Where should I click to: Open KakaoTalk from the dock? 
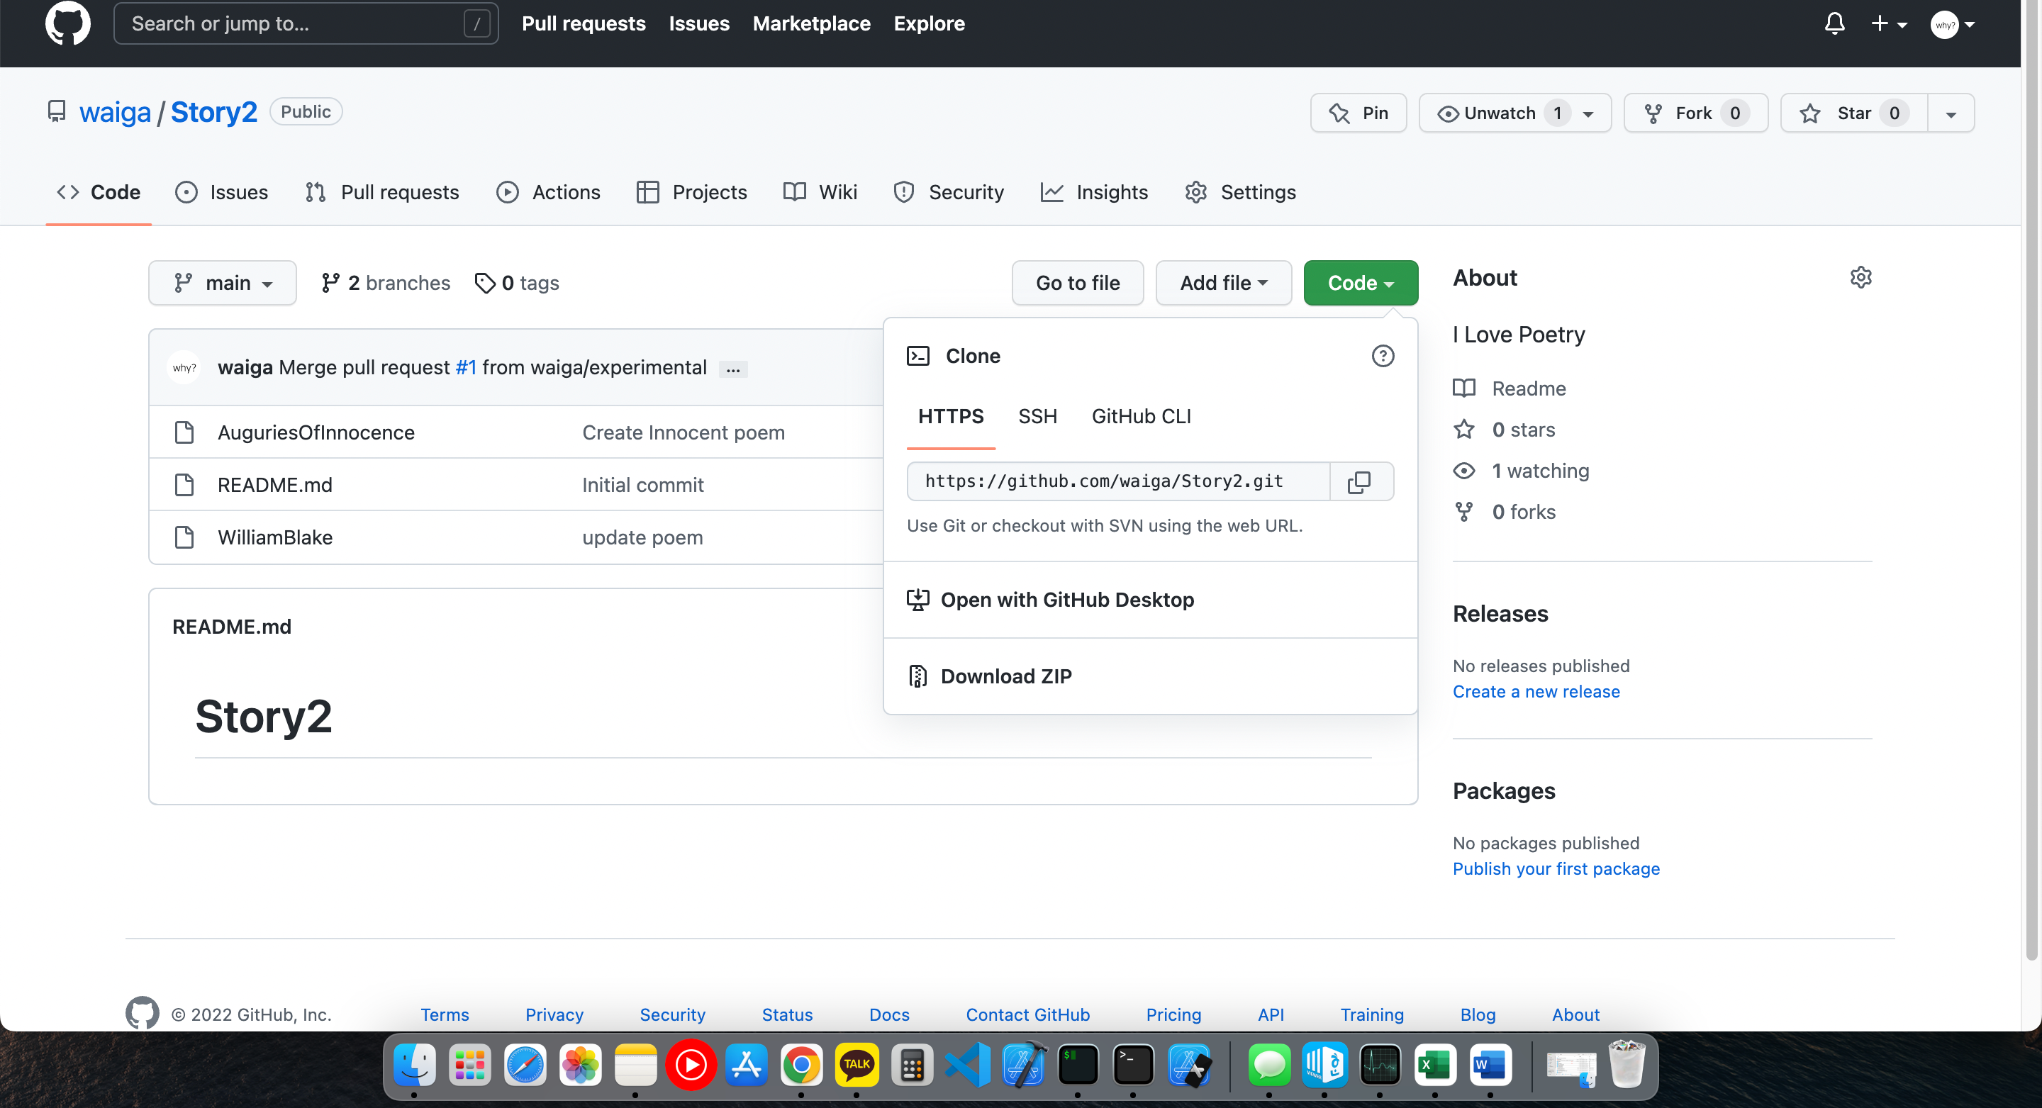point(857,1065)
